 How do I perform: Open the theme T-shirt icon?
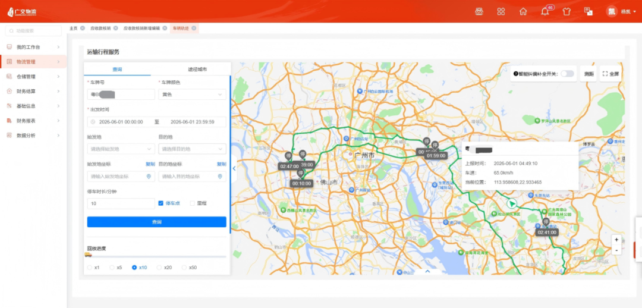567,11
